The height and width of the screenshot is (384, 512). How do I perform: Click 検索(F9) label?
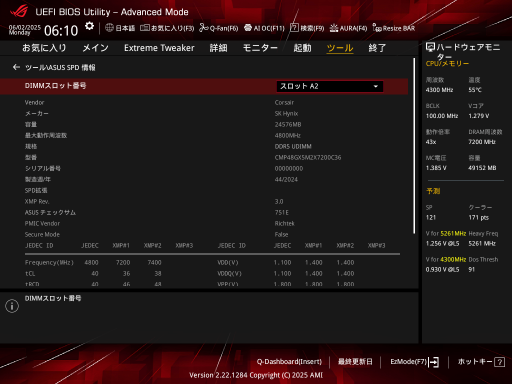pos(312,28)
